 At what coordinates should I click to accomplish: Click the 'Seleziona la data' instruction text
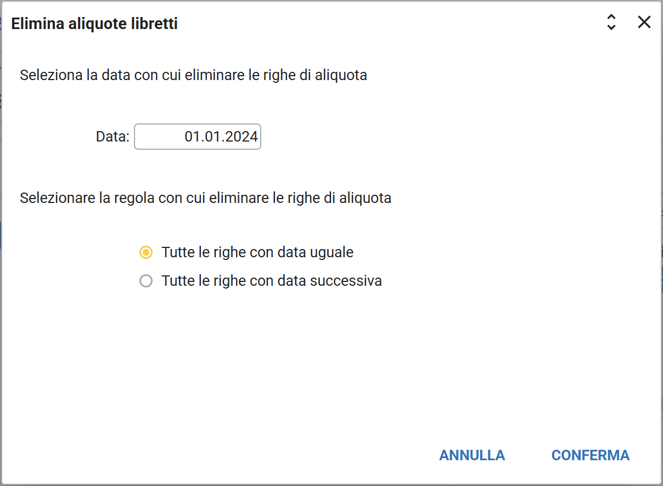point(193,75)
